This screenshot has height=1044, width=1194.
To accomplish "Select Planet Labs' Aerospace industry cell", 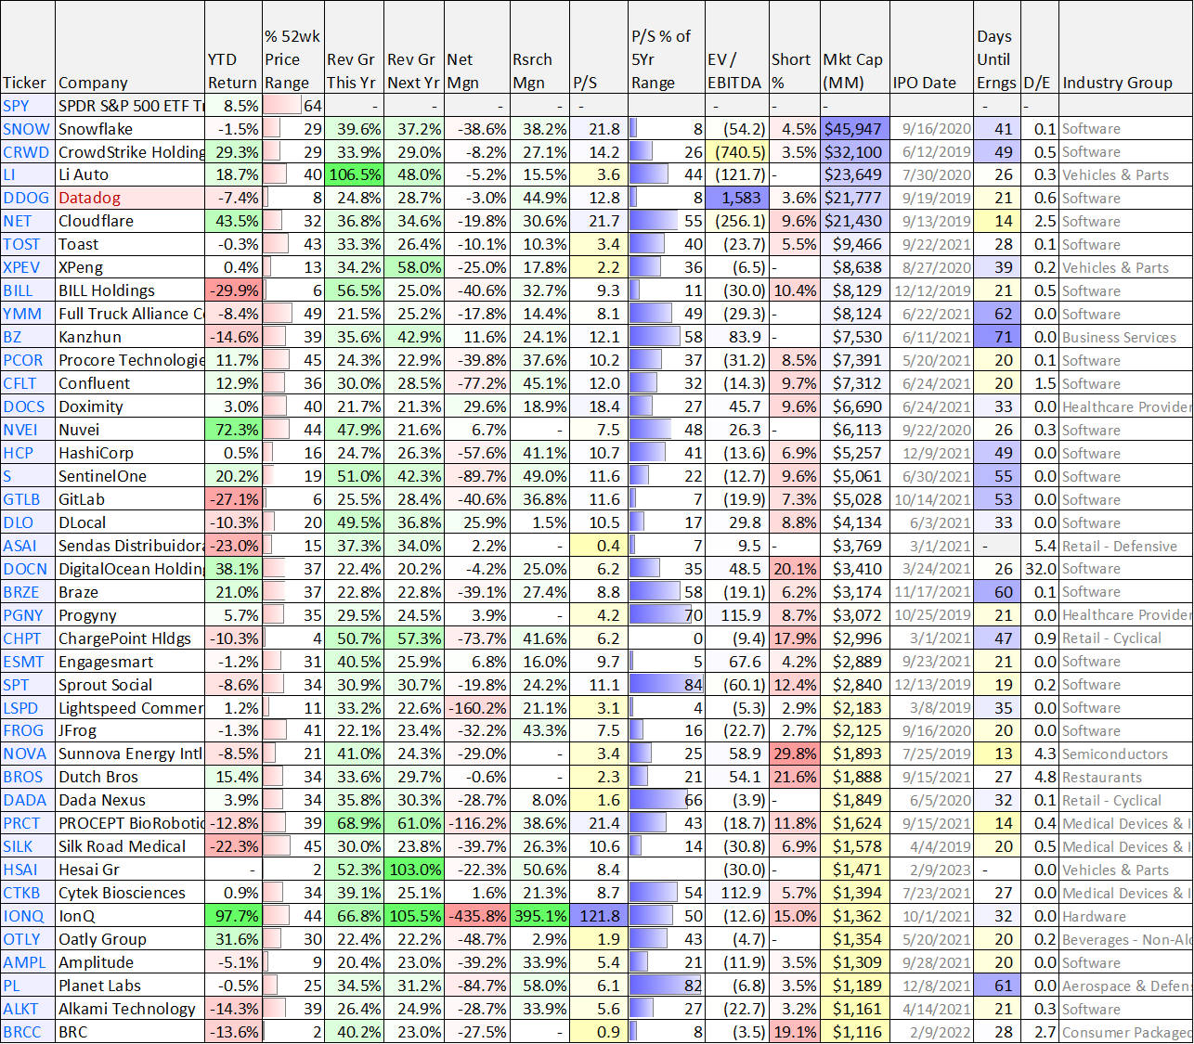I will click(1125, 986).
